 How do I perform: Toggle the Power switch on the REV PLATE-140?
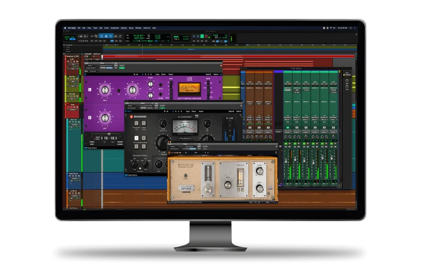[185, 176]
